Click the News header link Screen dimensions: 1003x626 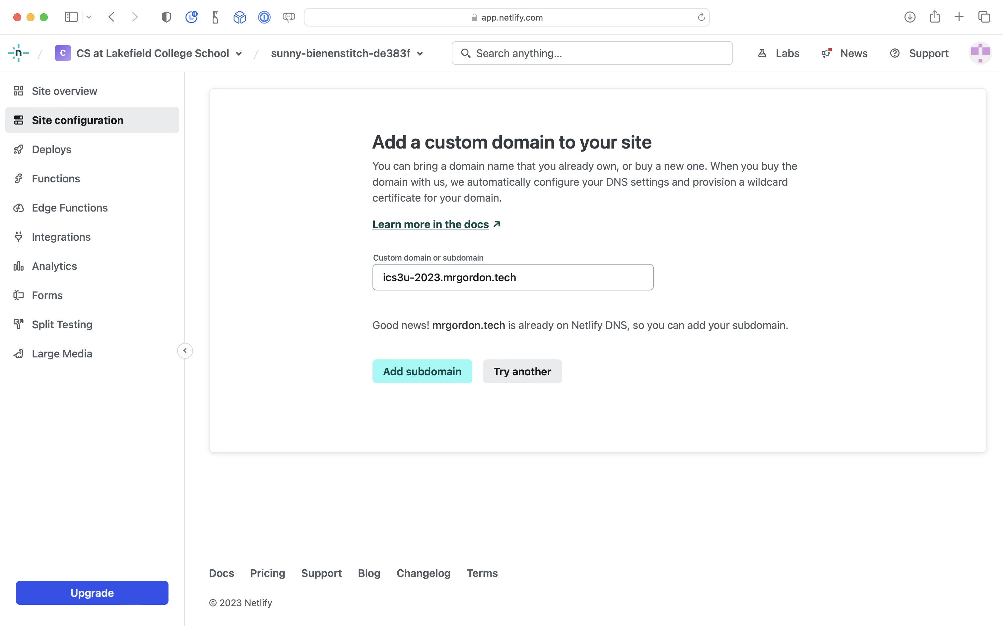point(844,53)
